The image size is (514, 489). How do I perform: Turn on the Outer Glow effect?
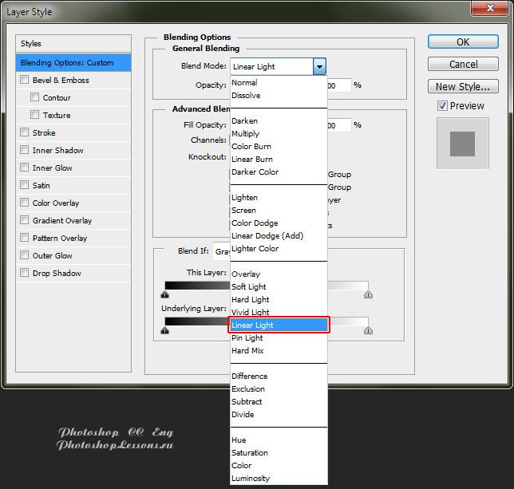point(25,256)
